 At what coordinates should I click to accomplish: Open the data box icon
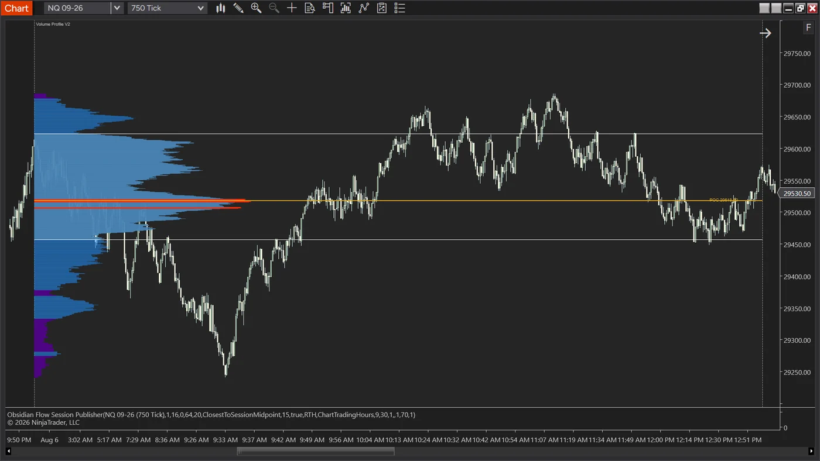(x=310, y=8)
